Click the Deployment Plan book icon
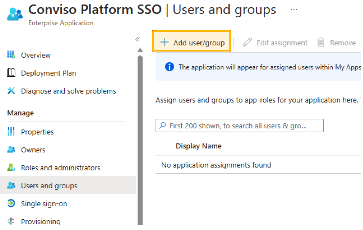Viewport: 363px width, 230px height. click(x=11, y=73)
